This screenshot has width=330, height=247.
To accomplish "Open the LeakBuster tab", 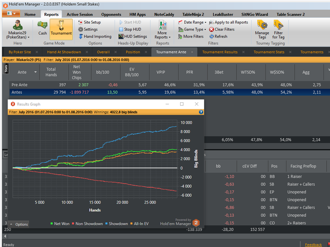I will pos(223,14).
